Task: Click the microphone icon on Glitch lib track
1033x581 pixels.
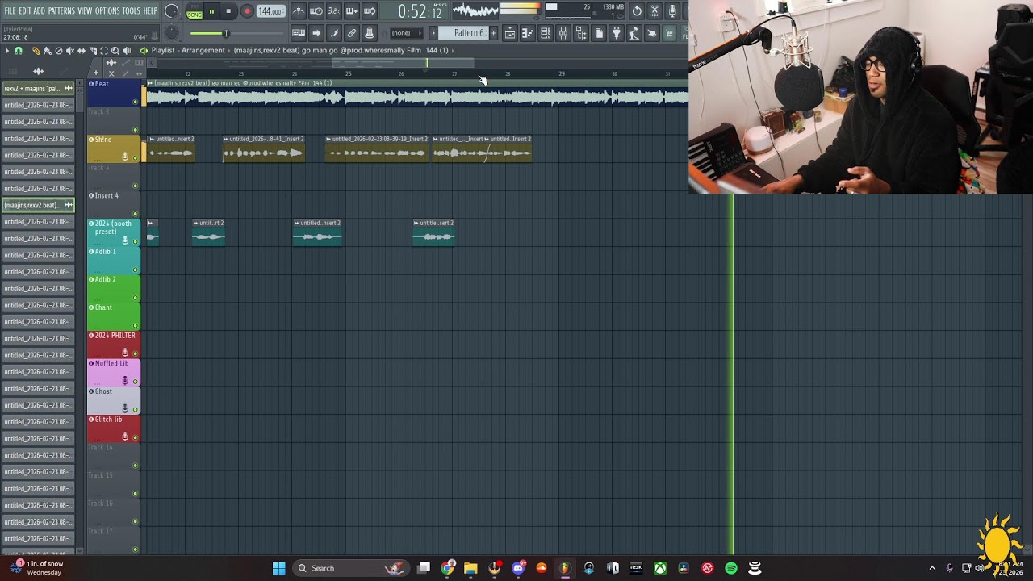Action: pyautogui.click(x=125, y=437)
